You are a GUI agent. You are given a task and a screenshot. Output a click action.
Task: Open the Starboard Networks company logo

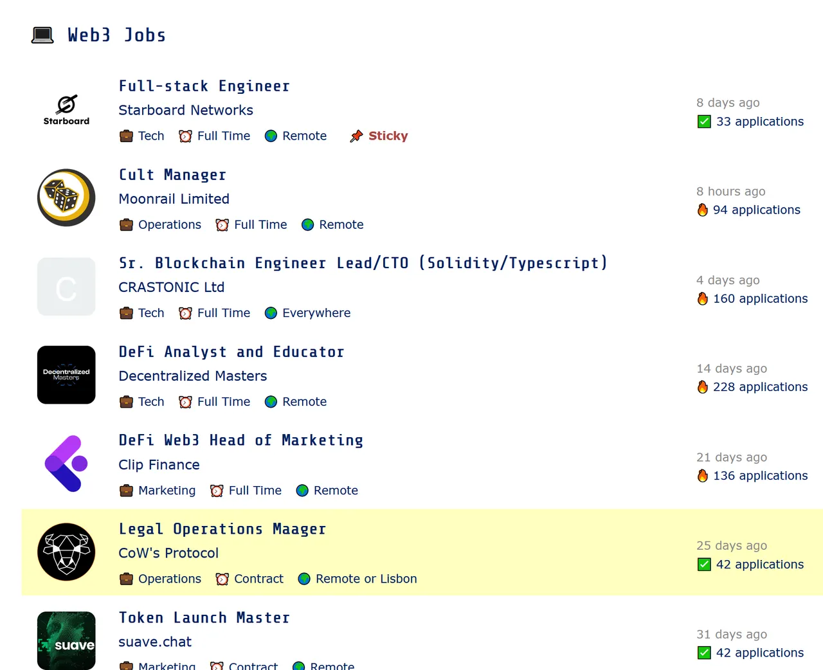66,111
